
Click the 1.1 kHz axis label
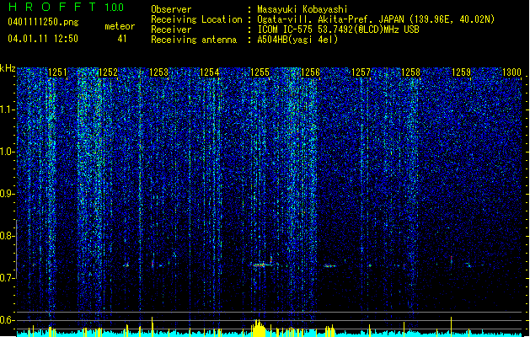(x=8, y=110)
